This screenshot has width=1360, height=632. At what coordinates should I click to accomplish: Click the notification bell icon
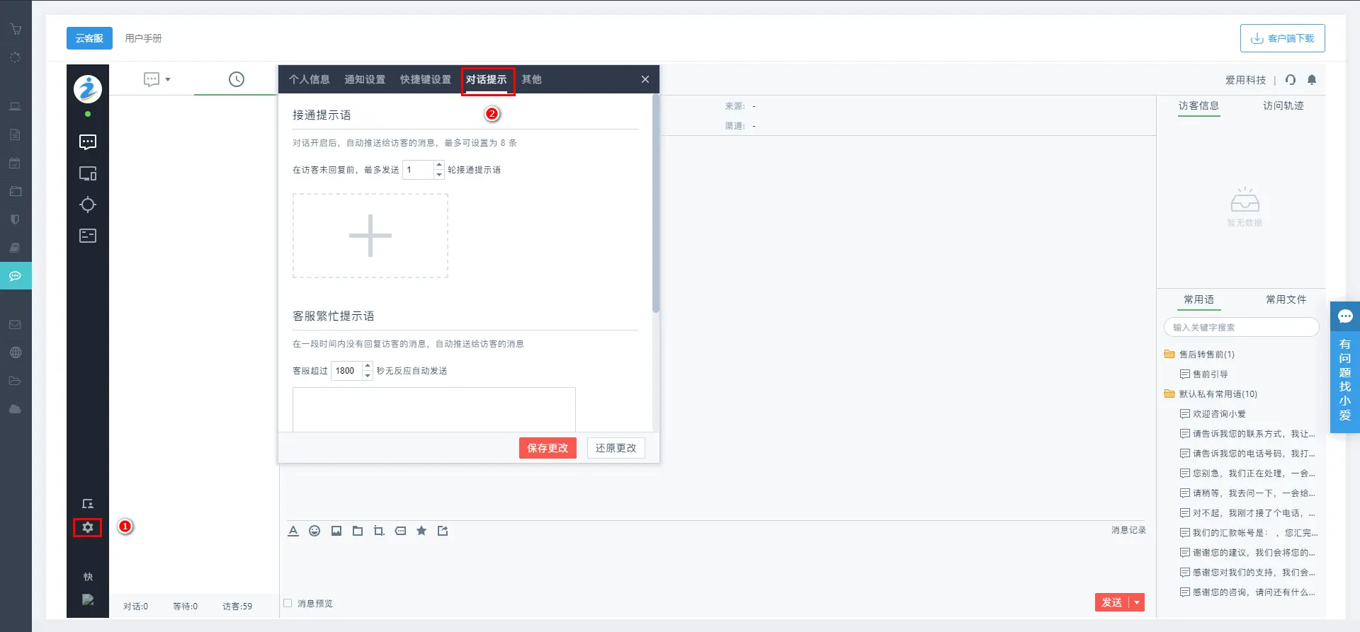click(x=1312, y=80)
